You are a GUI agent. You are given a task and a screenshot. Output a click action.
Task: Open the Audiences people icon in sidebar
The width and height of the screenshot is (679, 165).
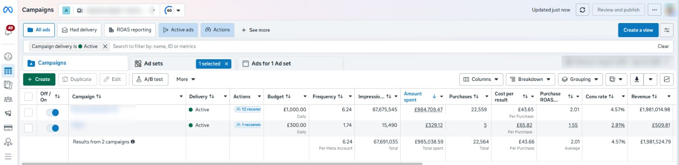(8, 99)
